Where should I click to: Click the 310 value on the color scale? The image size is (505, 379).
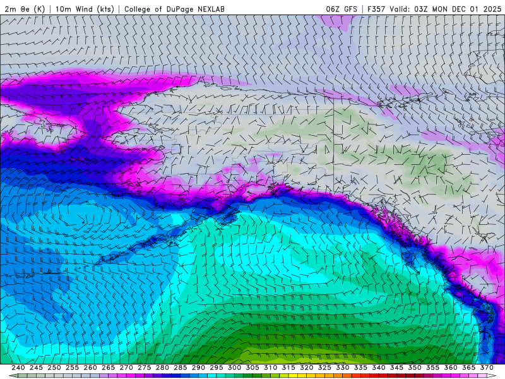(271, 368)
